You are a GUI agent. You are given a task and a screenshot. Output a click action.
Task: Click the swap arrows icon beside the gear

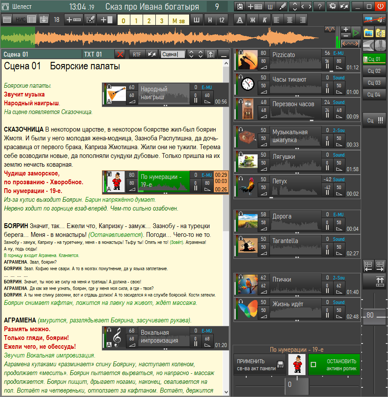coord(344,6)
